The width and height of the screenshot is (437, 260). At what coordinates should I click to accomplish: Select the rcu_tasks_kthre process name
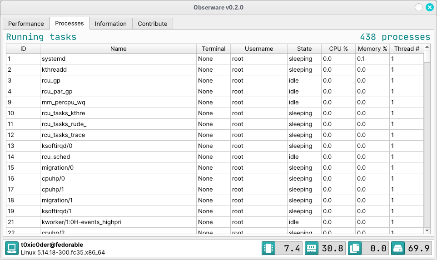point(63,113)
